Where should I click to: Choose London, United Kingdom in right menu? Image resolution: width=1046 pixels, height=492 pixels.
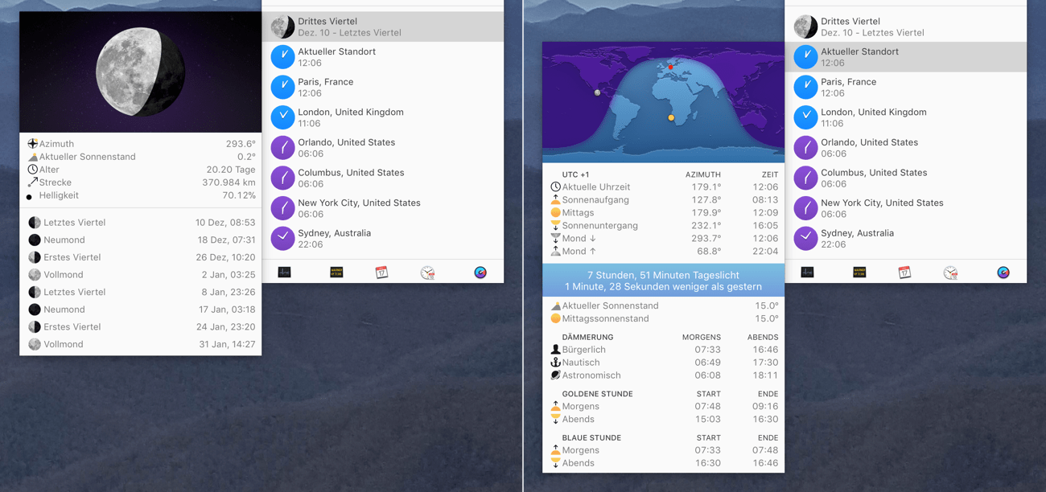906,117
